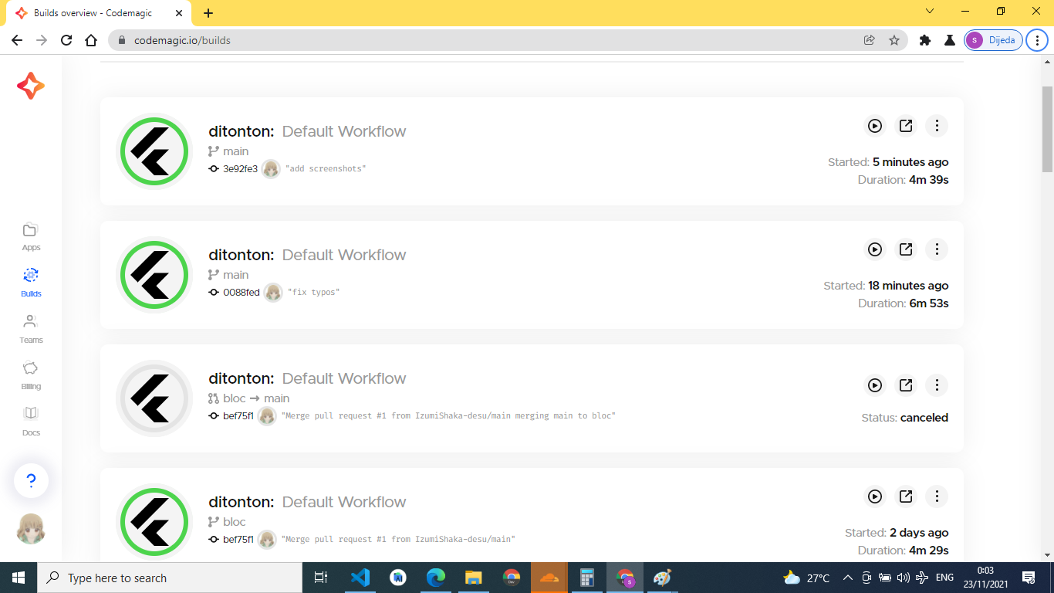Open more options for 2 days ago build
Image resolution: width=1054 pixels, height=593 pixels.
click(937, 496)
